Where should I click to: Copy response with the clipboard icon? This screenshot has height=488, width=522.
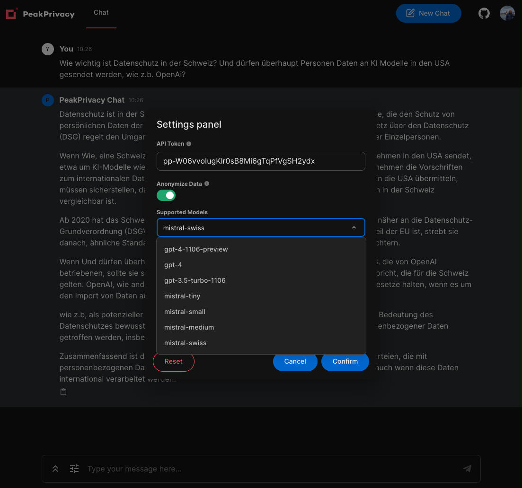point(63,392)
